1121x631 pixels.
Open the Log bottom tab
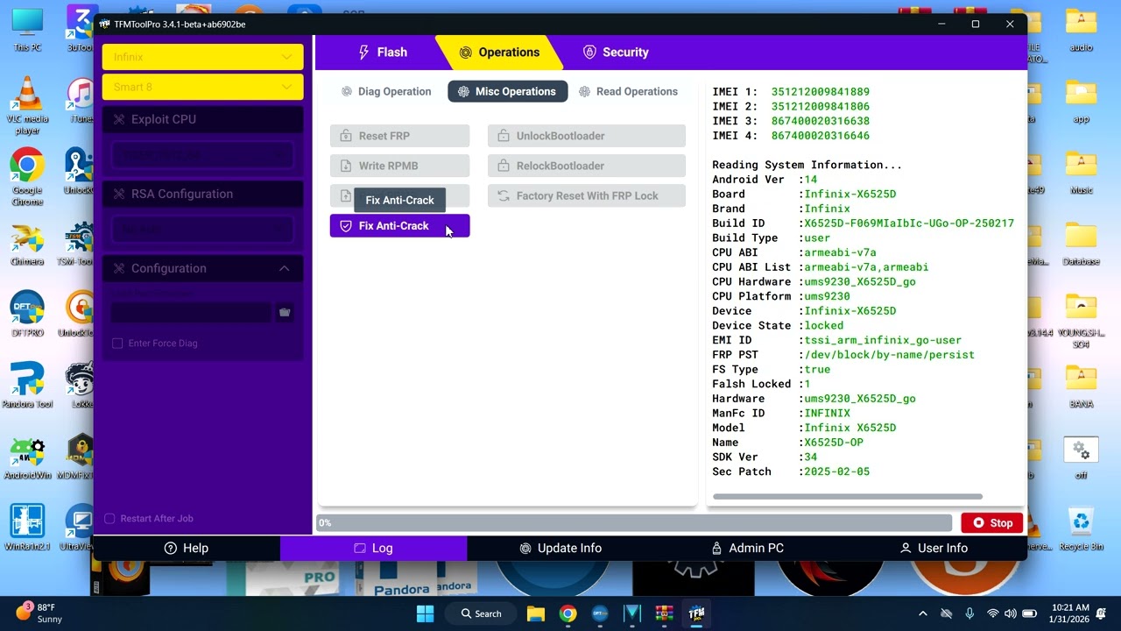pyautogui.click(x=373, y=548)
